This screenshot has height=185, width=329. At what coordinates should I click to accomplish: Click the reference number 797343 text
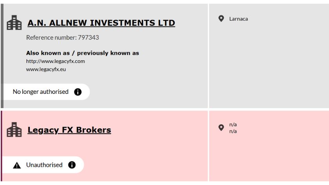(62, 38)
